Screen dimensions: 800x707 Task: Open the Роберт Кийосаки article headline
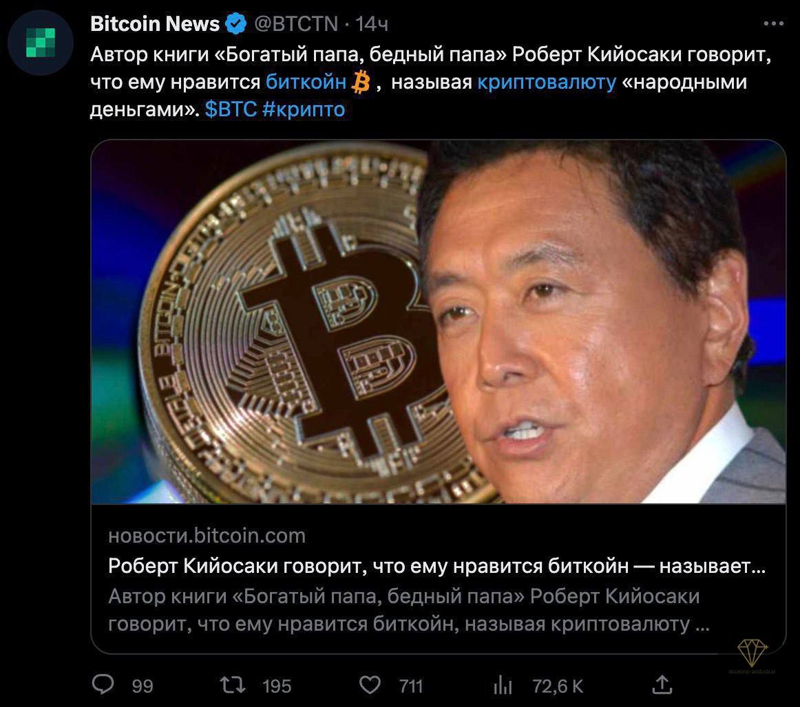[436, 566]
